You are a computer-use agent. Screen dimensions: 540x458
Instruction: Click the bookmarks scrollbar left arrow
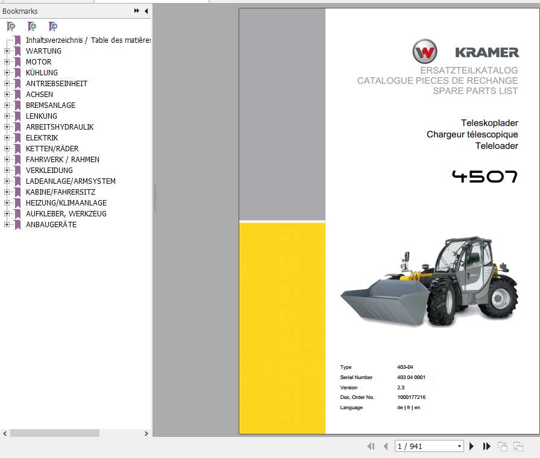(x=5, y=433)
